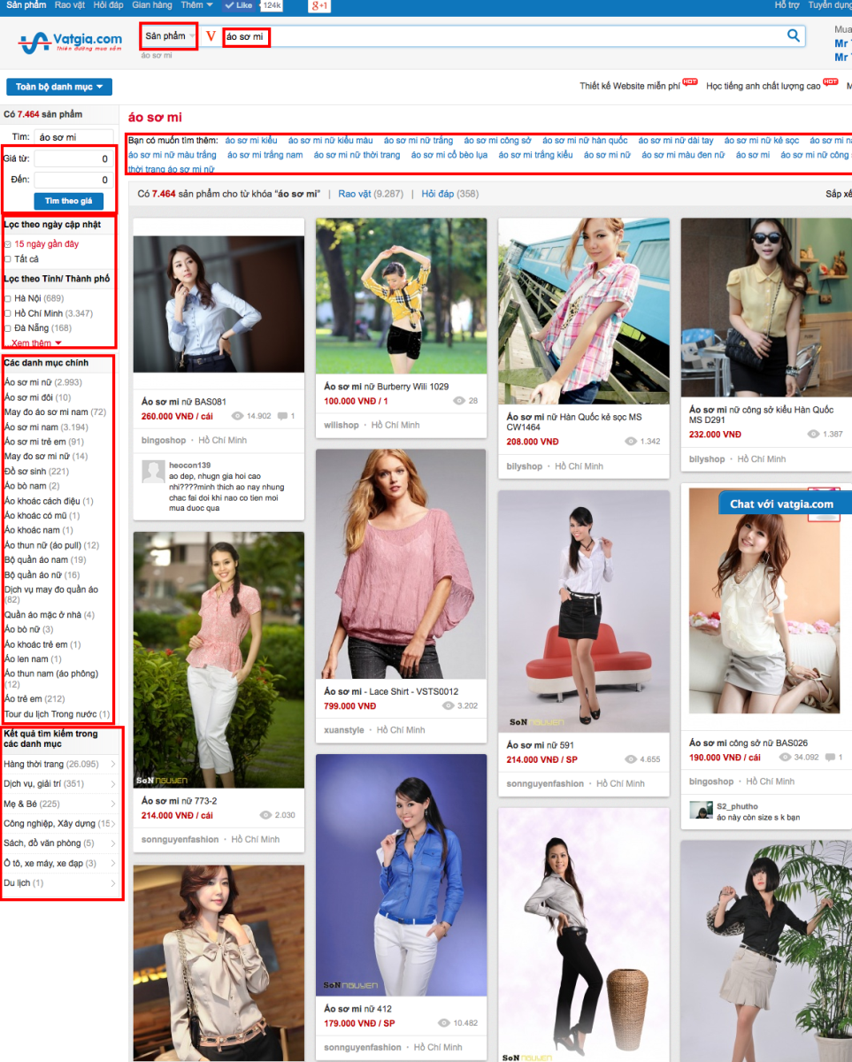Image resolution: width=852 pixels, height=1062 pixels.
Task: Expand the Toàn bộ danh mục menu
Action: [x=59, y=87]
